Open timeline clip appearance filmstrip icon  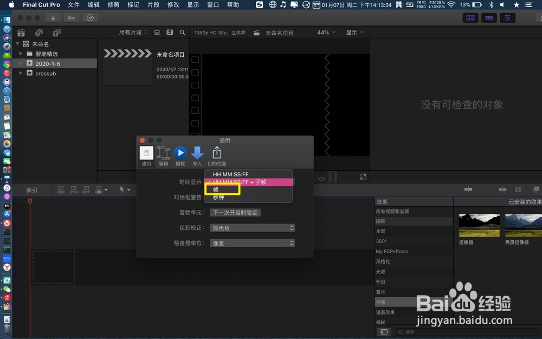(518, 189)
